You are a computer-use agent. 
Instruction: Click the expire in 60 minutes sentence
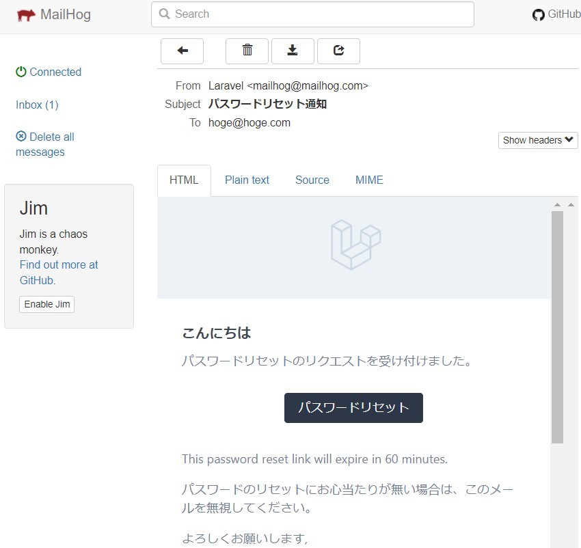click(x=314, y=459)
